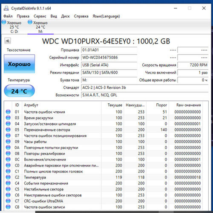
Task: Click the Хорошо health status button
Action: click(19, 64)
